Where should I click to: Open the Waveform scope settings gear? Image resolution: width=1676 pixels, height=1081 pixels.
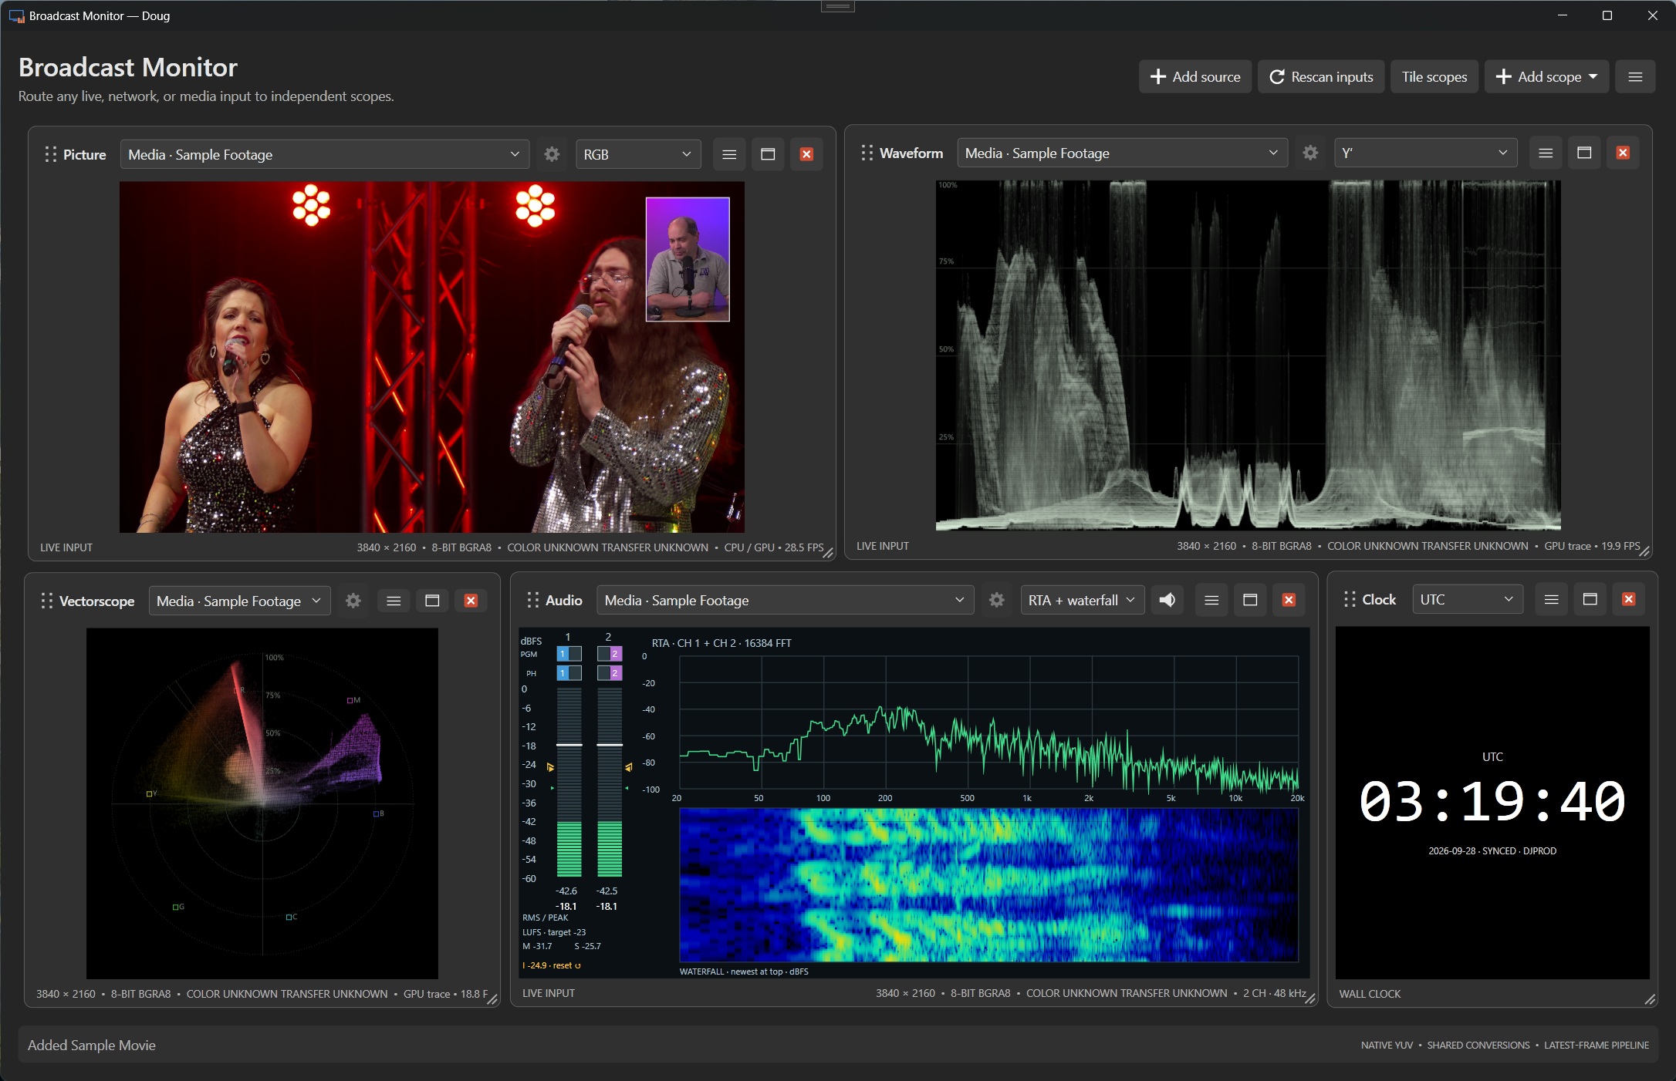point(1310,153)
